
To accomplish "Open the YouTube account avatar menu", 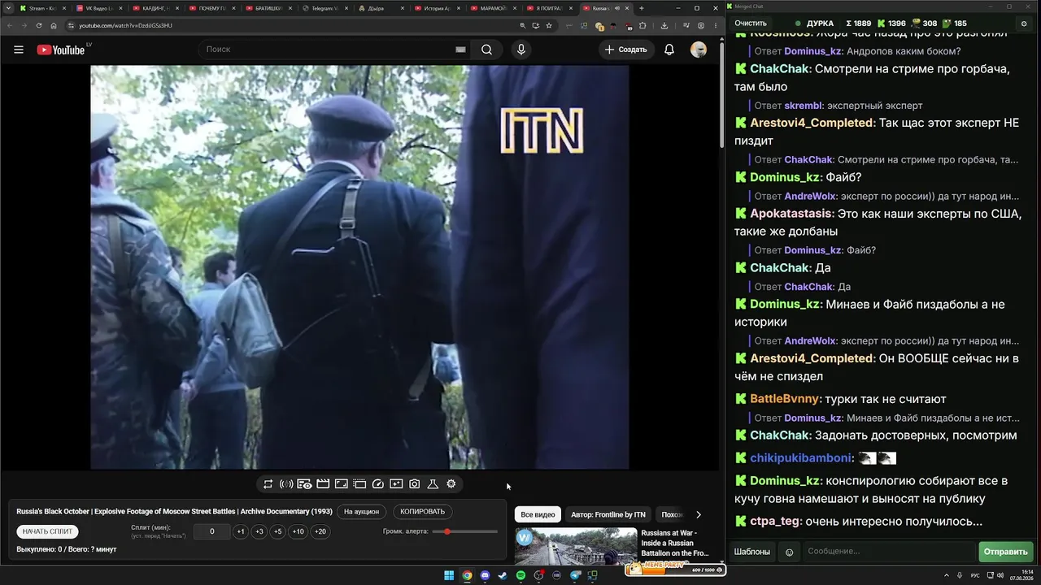I will coord(699,50).
